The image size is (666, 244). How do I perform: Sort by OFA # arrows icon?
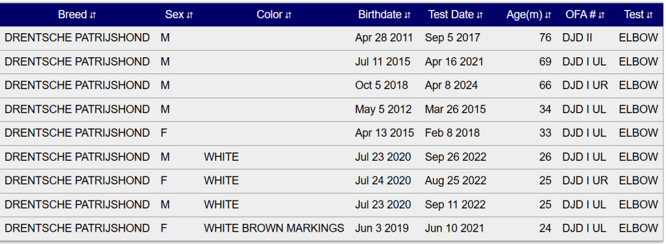coord(602,15)
